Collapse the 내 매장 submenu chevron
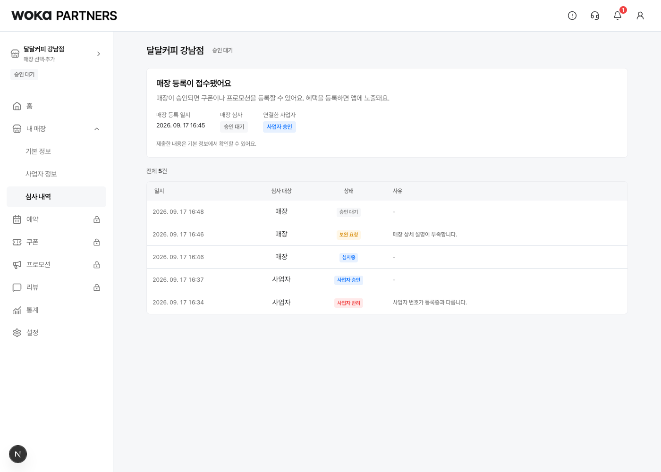661x472 pixels. pyautogui.click(x=97, y=129)
